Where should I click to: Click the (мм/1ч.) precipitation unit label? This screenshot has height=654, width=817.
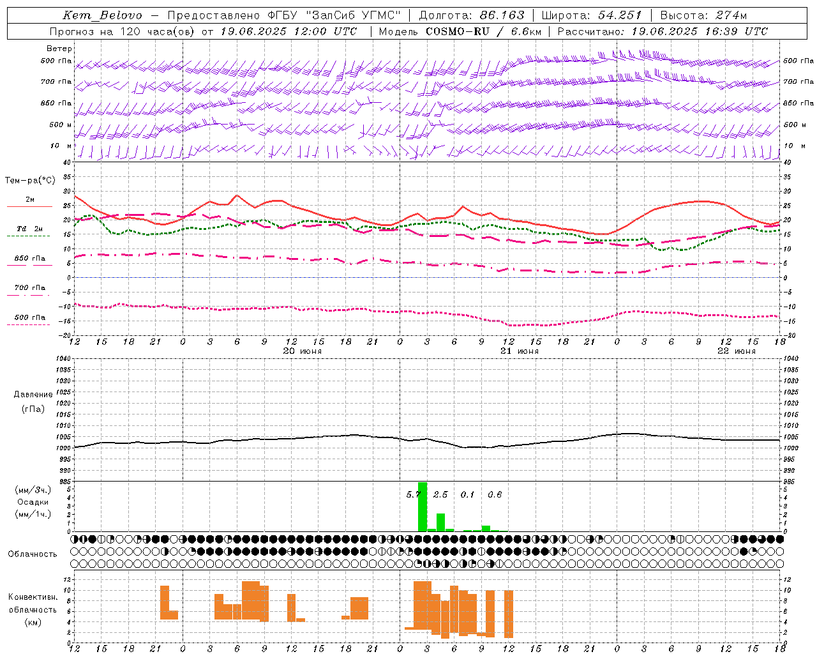[33, 514]
